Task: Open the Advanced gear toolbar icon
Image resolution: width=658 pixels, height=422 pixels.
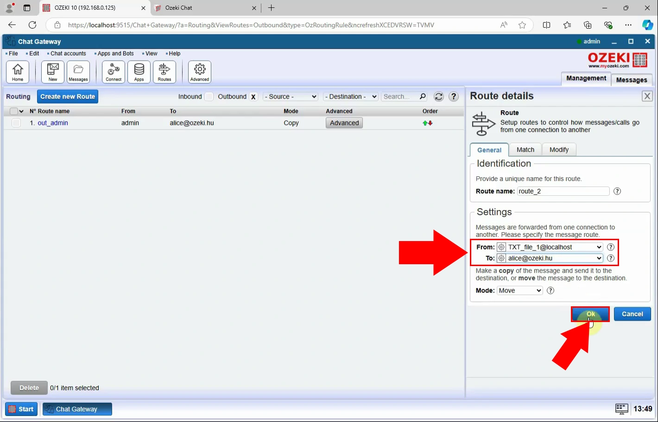Action: (200, 72)
